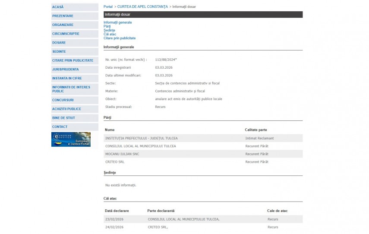Open CURTEA DE APEL CONSTANȚA breadcrumb

(142, 7)
